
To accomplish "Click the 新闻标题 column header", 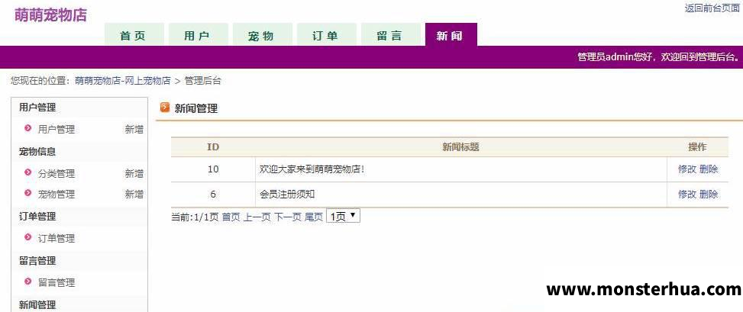I will 460,147.
